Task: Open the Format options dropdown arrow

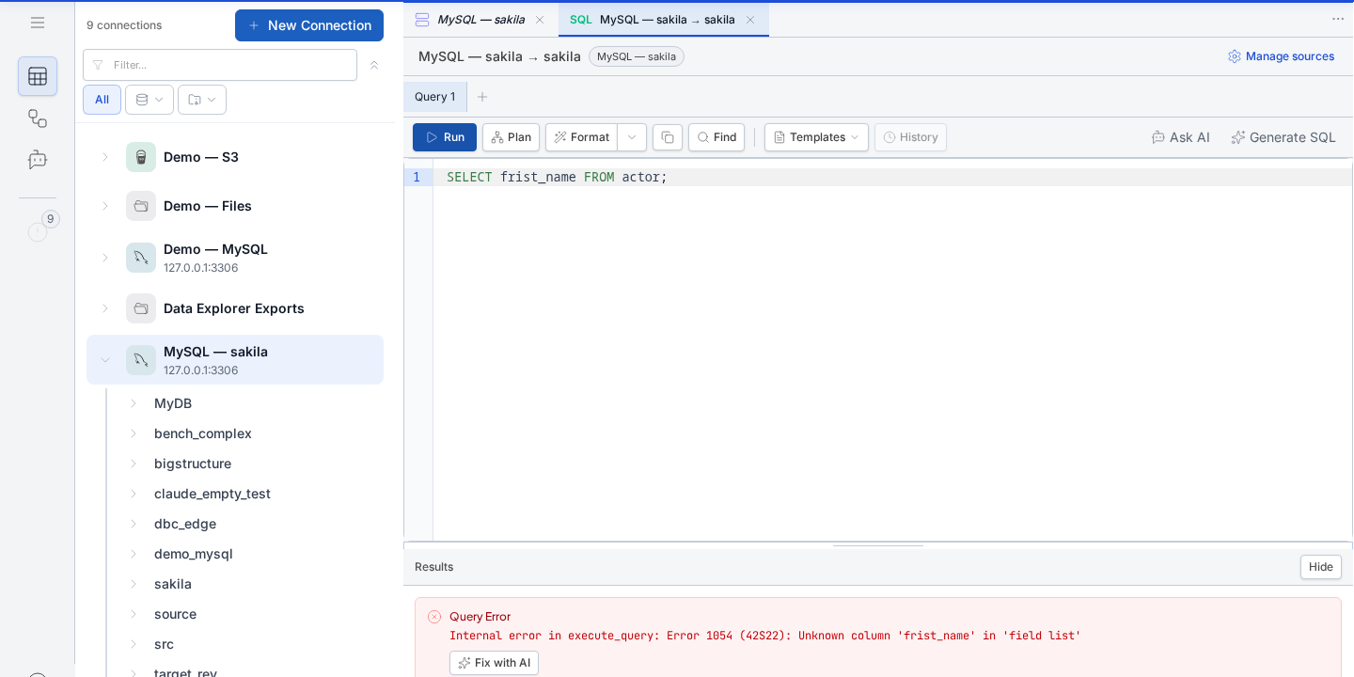Action: (632, 137)
